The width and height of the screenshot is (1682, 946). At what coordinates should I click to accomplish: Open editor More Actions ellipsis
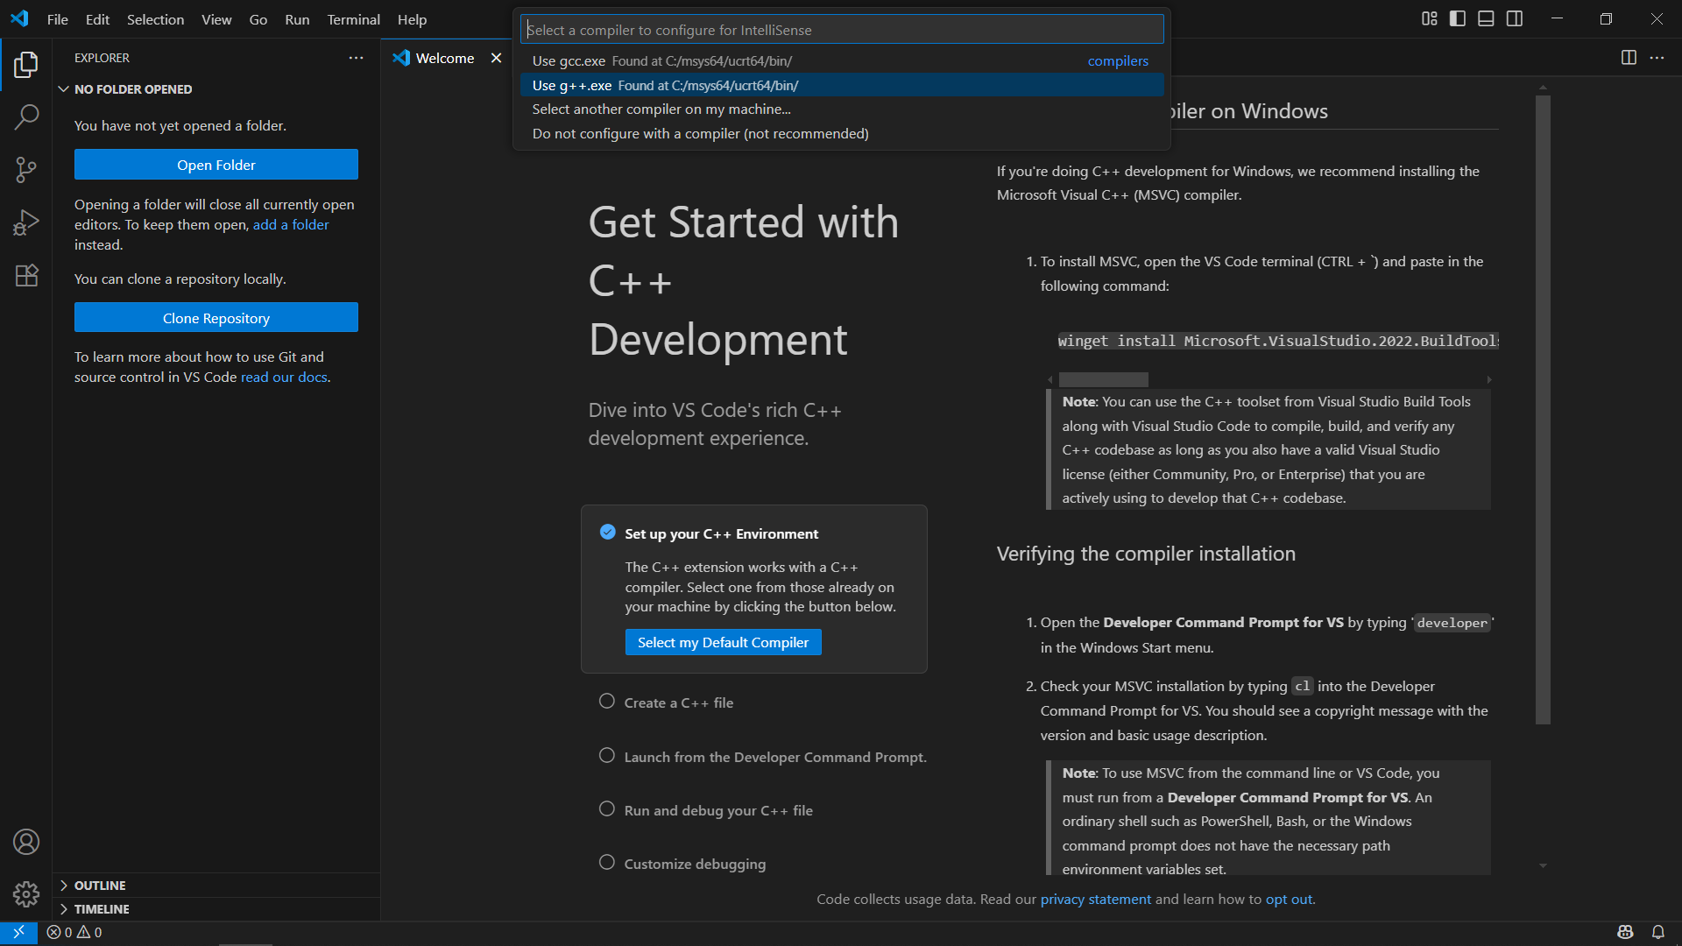coord(1657,57)
